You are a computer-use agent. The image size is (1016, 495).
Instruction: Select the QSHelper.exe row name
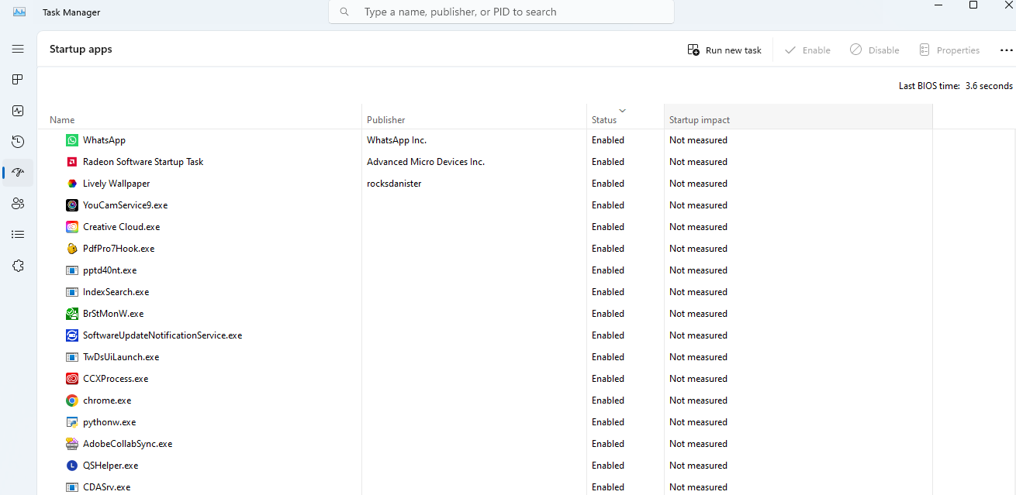coord(110,466)
